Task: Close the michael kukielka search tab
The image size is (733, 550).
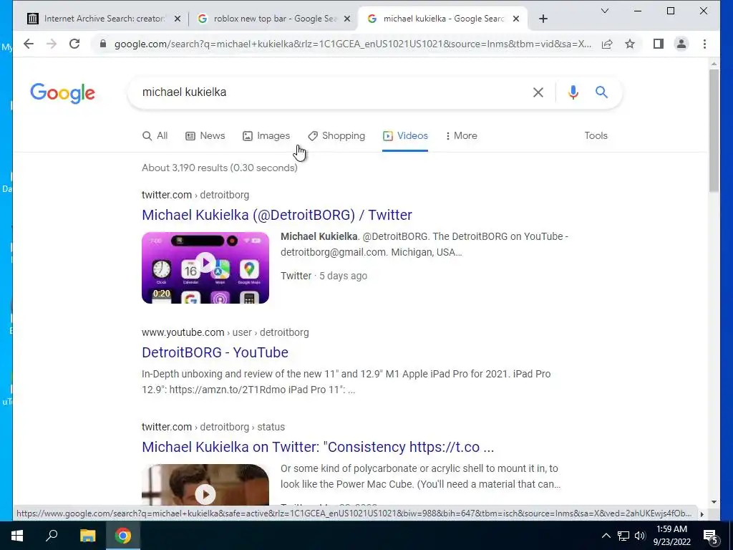Action: click(x=515, y=19)
